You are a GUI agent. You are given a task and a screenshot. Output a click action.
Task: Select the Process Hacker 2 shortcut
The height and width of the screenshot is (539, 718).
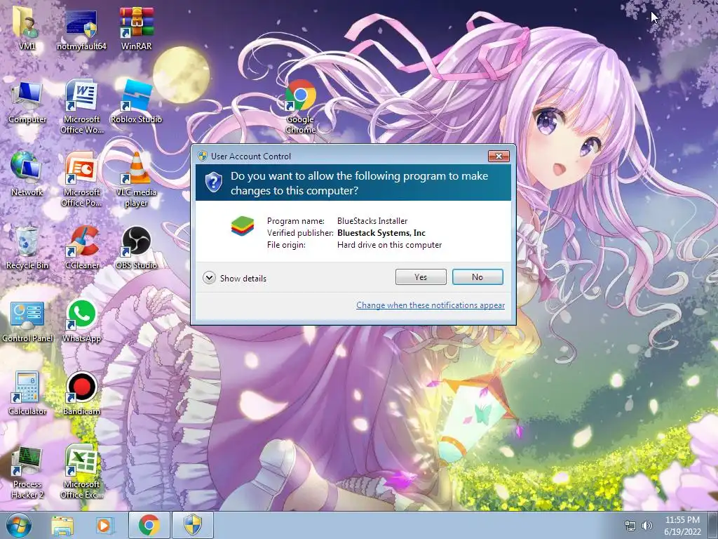[x=27, y=472]
